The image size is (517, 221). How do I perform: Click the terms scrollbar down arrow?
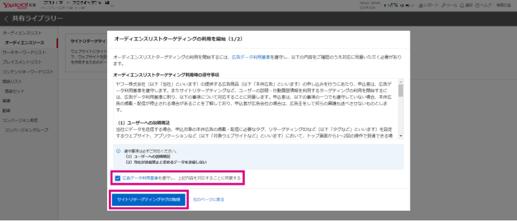(x=401, y=136)
